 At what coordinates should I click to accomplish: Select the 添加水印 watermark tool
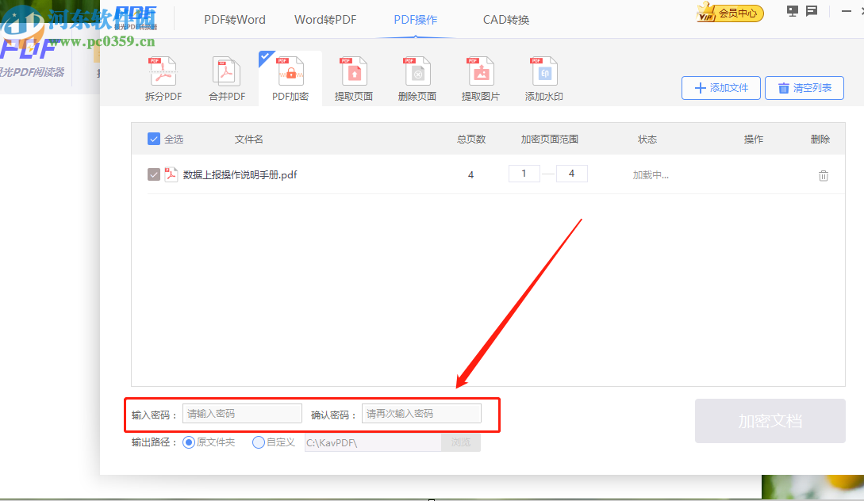(543, 77)
